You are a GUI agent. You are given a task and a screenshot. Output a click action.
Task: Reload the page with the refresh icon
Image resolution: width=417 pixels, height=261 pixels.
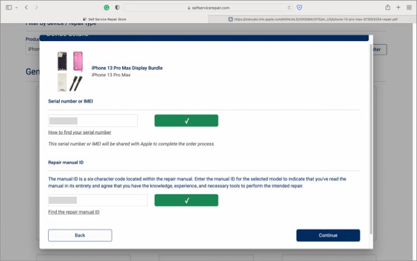[289, 8]
